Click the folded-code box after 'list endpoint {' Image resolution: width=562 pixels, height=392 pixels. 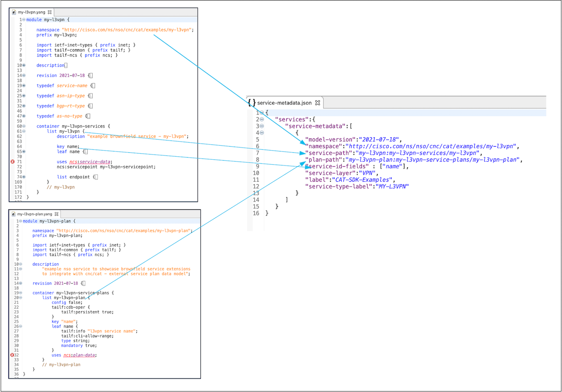click(96, 177)
